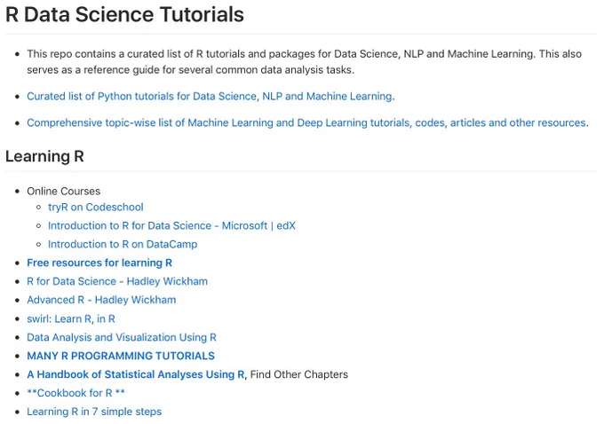Viewport: 604px width, 424px height.
Task: Open A Handbook of Statistical Analyses Using R
Action: (x=136, y=374)
